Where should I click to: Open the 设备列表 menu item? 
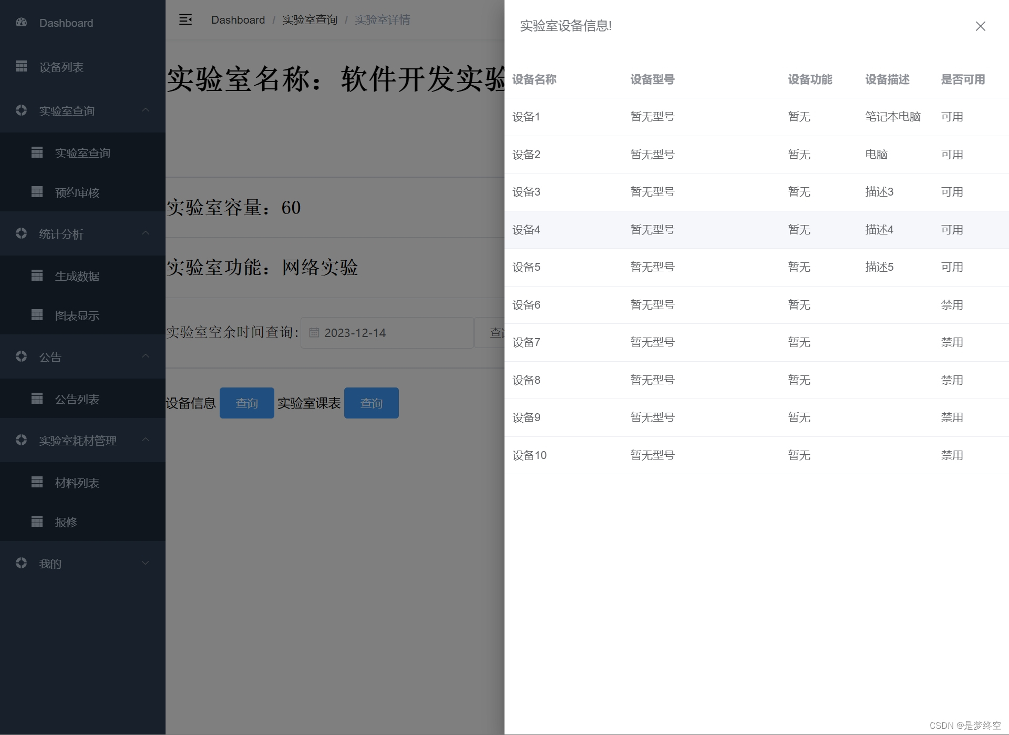tap(83, 67)
